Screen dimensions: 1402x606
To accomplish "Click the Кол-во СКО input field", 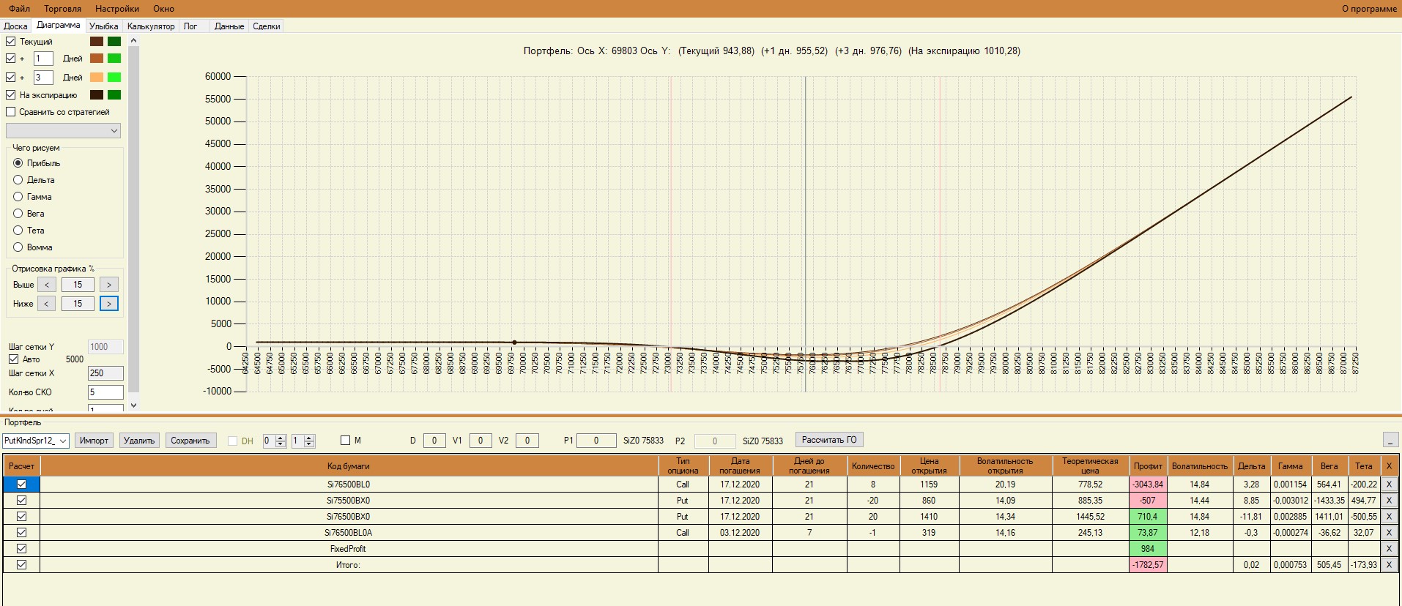I will 105,392.
